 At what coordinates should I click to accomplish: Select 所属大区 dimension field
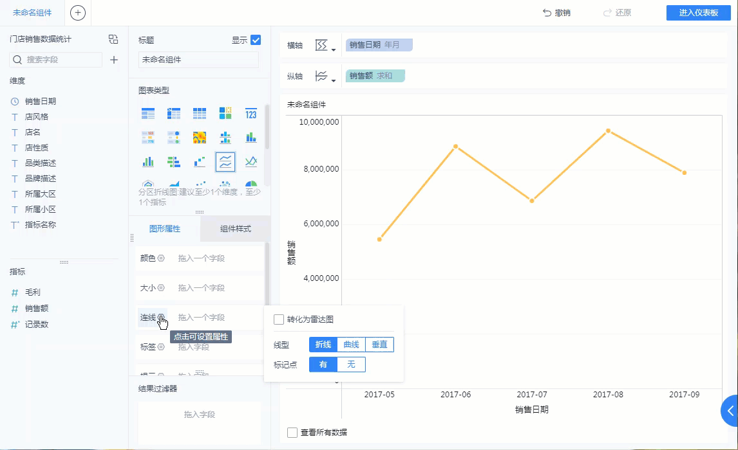click(x=41, y=194)
